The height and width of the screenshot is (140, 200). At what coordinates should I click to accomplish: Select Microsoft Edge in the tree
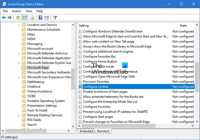pos(38,68)
